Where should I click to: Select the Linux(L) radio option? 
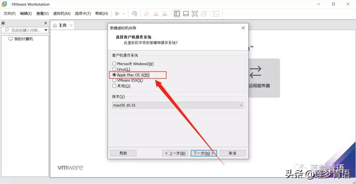tap(121, 69)
